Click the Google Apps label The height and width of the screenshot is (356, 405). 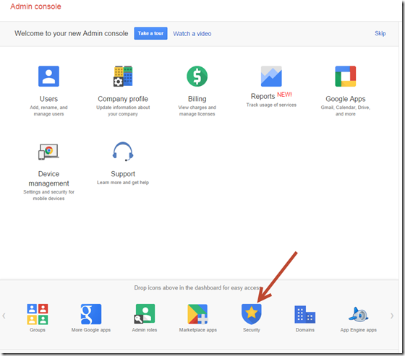tap(346, 99)
